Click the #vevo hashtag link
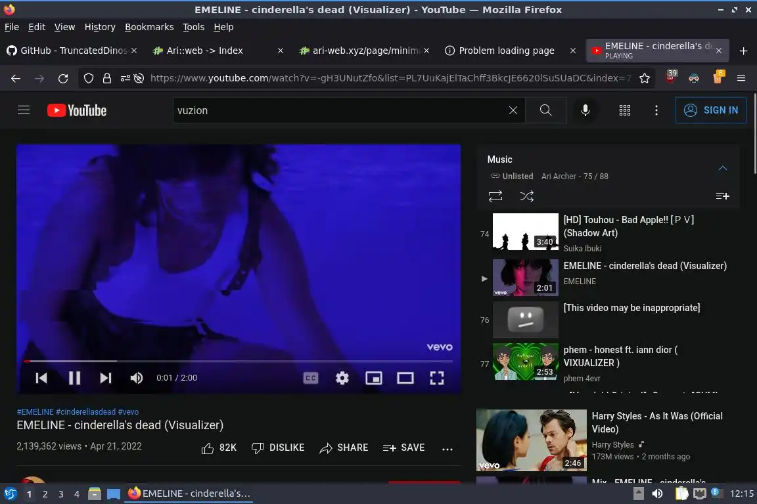 coord(128,412)
